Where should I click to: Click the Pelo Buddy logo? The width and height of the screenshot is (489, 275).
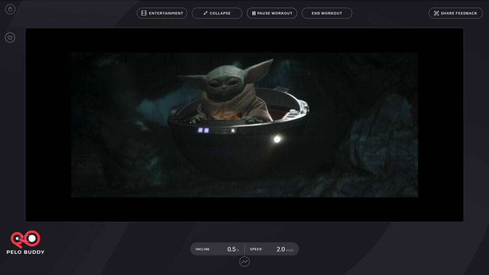[x=26, y=243]
